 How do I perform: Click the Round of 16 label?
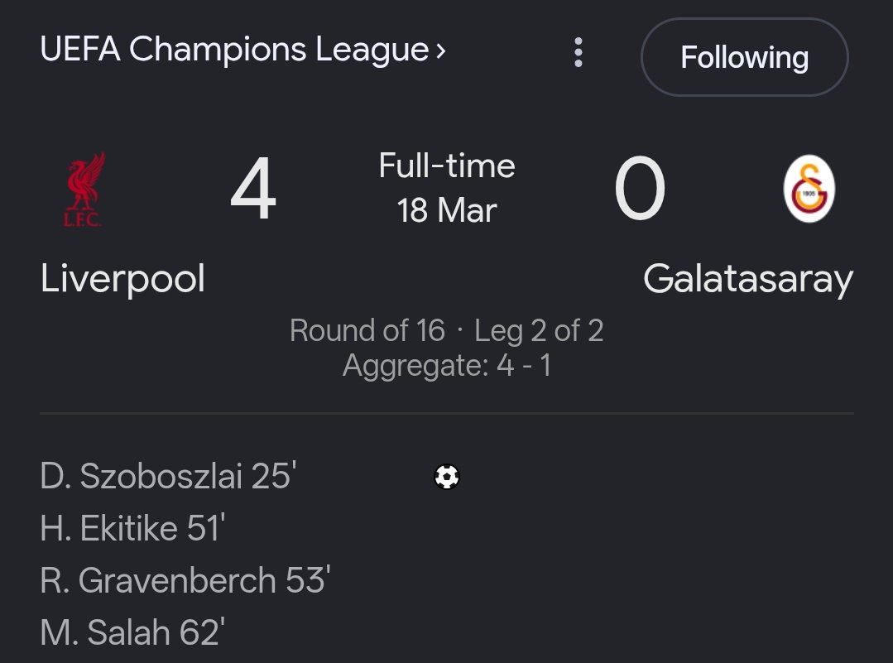coord(367,331)
